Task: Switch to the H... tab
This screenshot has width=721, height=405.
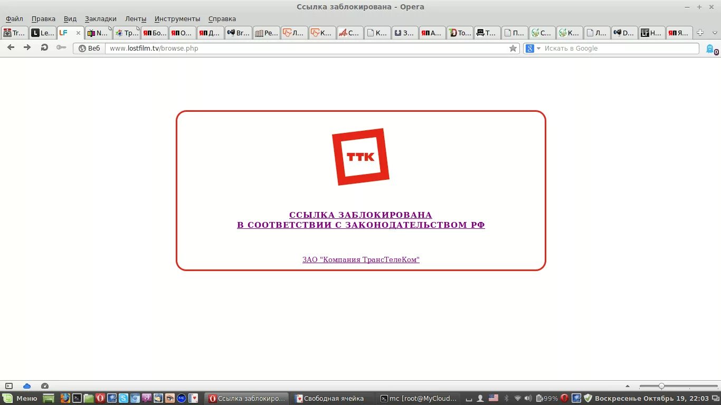Action: click(x=652, y=33)
